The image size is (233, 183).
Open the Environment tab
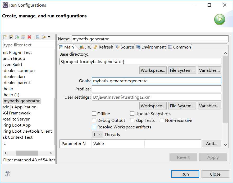pos(151,47)
